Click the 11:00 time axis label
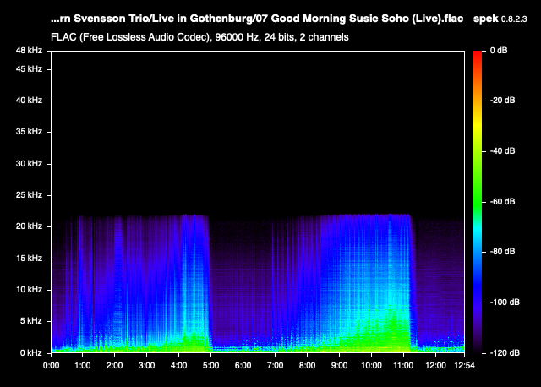This screenshot has height=387, width=541. click(x=403, y=366)
